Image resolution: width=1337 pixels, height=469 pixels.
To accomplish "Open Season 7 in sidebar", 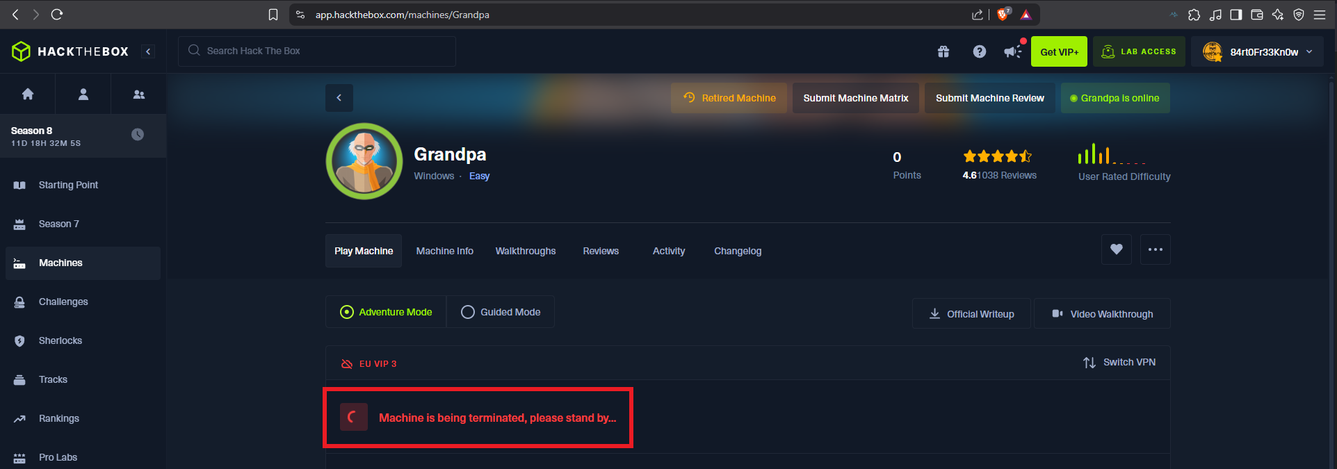I will (x=83, y=224).
